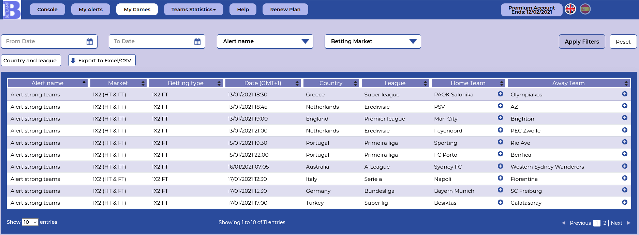Sort table by League column
Viewport: 639px width, 235px height.
click(395, 83)
